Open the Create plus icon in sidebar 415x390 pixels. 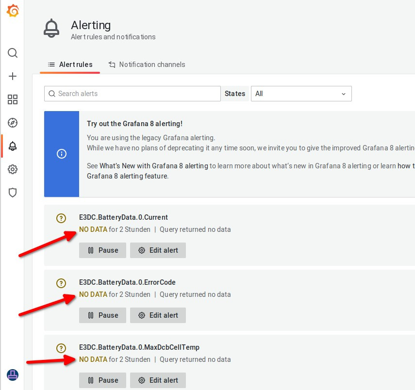pyautogui.click(x=13, y=76)
